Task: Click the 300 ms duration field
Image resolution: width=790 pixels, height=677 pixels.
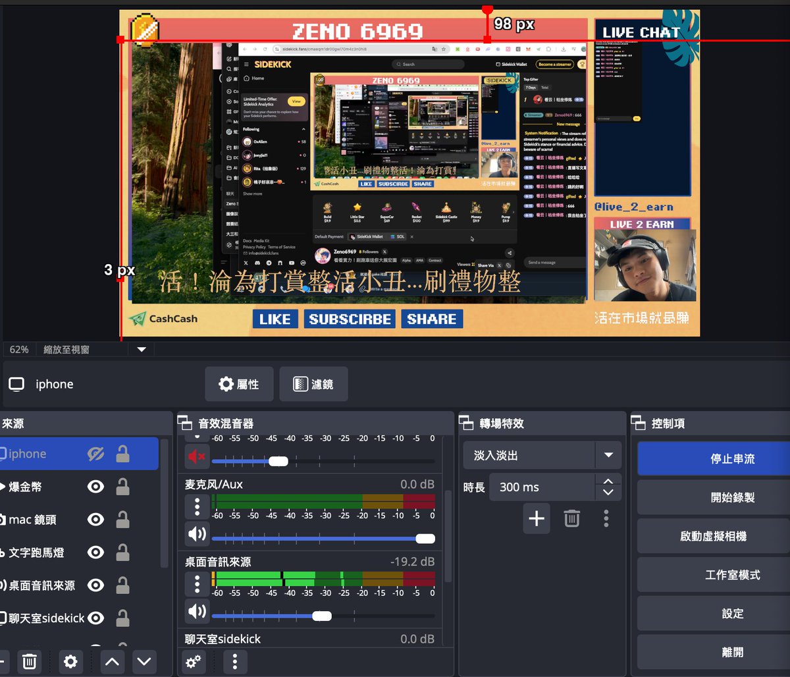Action: point(542,487)
